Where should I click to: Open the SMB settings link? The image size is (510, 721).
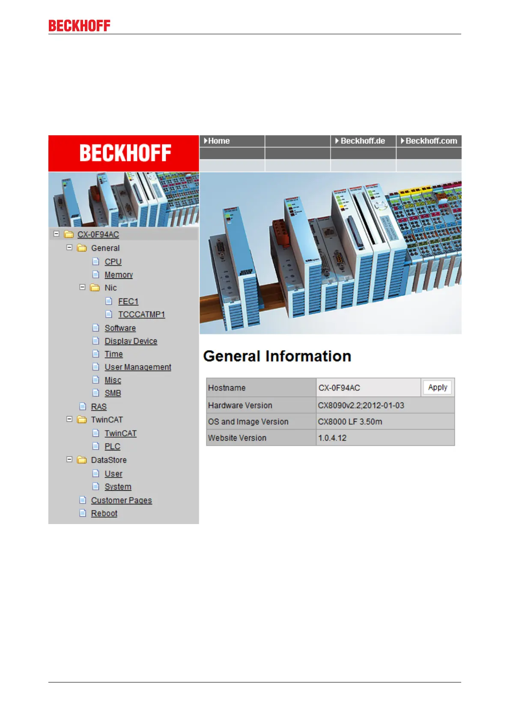point(113,393)
